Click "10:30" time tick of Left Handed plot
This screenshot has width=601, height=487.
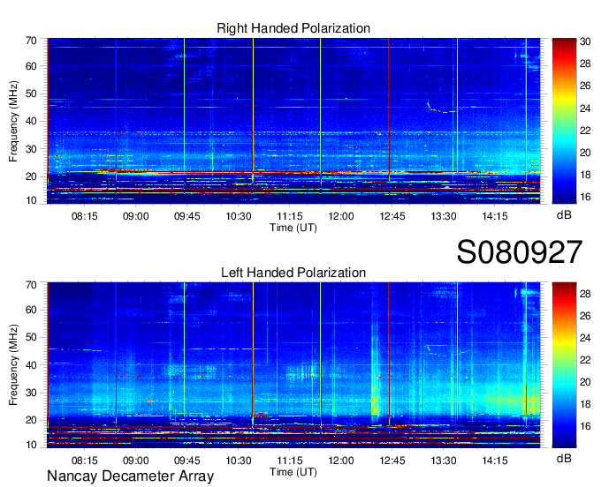click(x=239, y=461)
